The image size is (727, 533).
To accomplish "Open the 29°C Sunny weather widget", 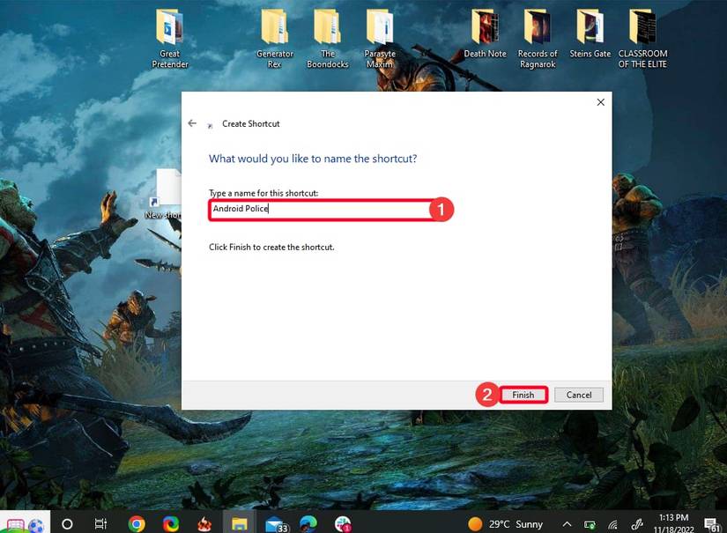I will [x=508, y=523].
